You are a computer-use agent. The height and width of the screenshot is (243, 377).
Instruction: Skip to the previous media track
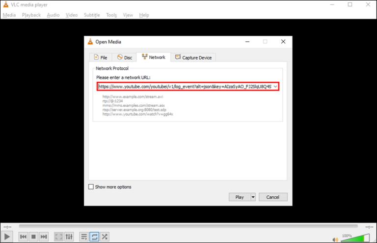24,237
